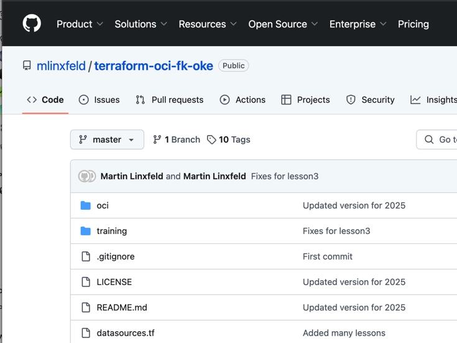Click the branch icon beside 1 Branch
The width and height of the screenshot is (457, 343).
click(x=157, y=139)
